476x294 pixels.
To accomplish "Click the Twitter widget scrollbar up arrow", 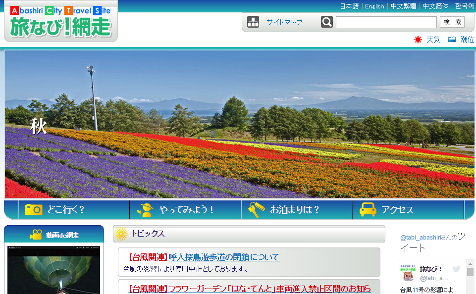I will tap(470, 264).
